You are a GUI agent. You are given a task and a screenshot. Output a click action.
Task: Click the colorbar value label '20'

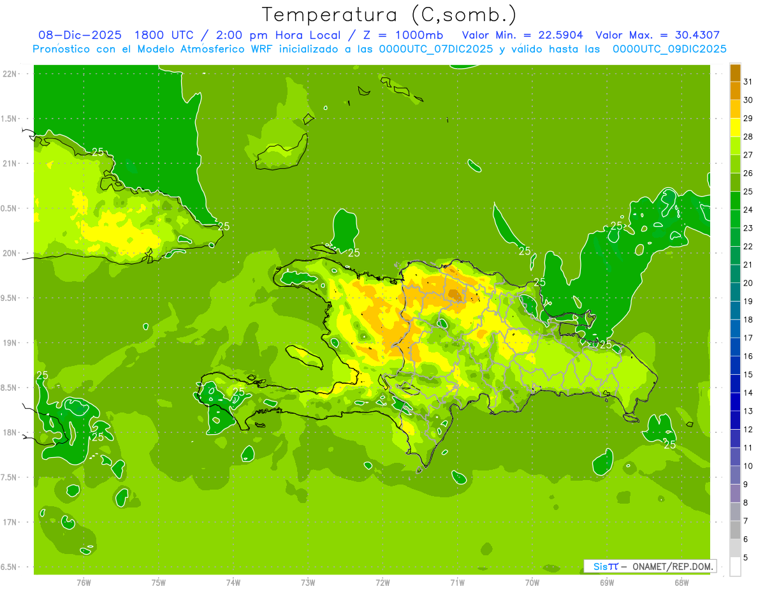coord(748,283)
